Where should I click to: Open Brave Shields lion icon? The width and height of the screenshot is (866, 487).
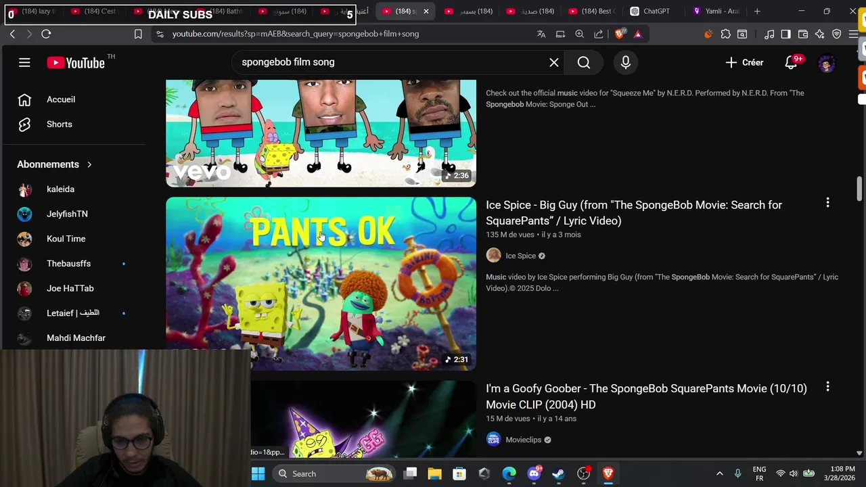coord(620,34)
